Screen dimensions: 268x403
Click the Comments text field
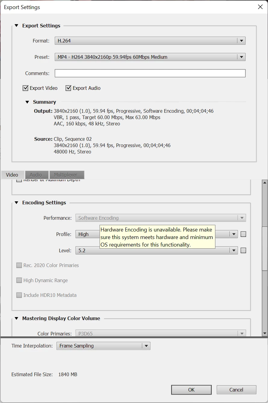[150, 73]
